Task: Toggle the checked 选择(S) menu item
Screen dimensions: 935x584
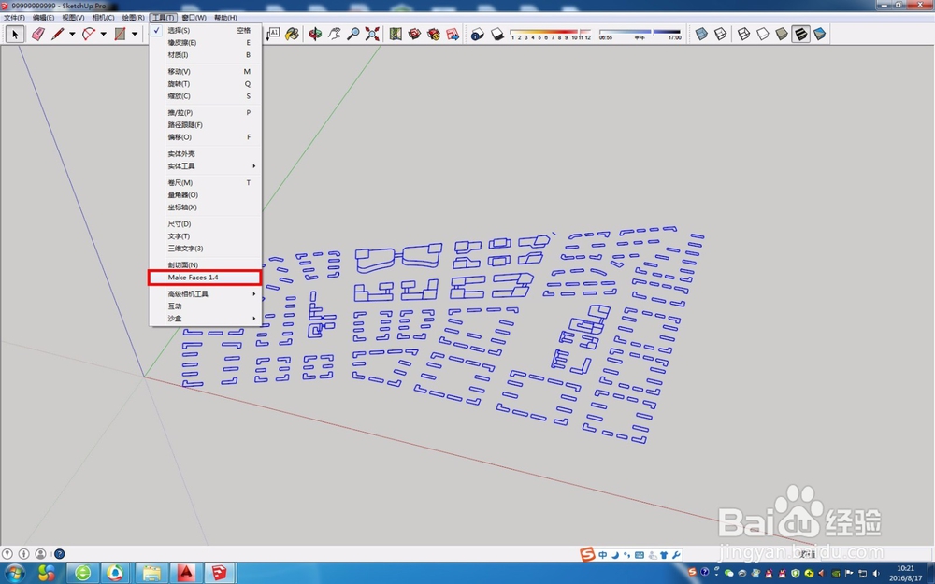Action: click(x=205, y=30)
